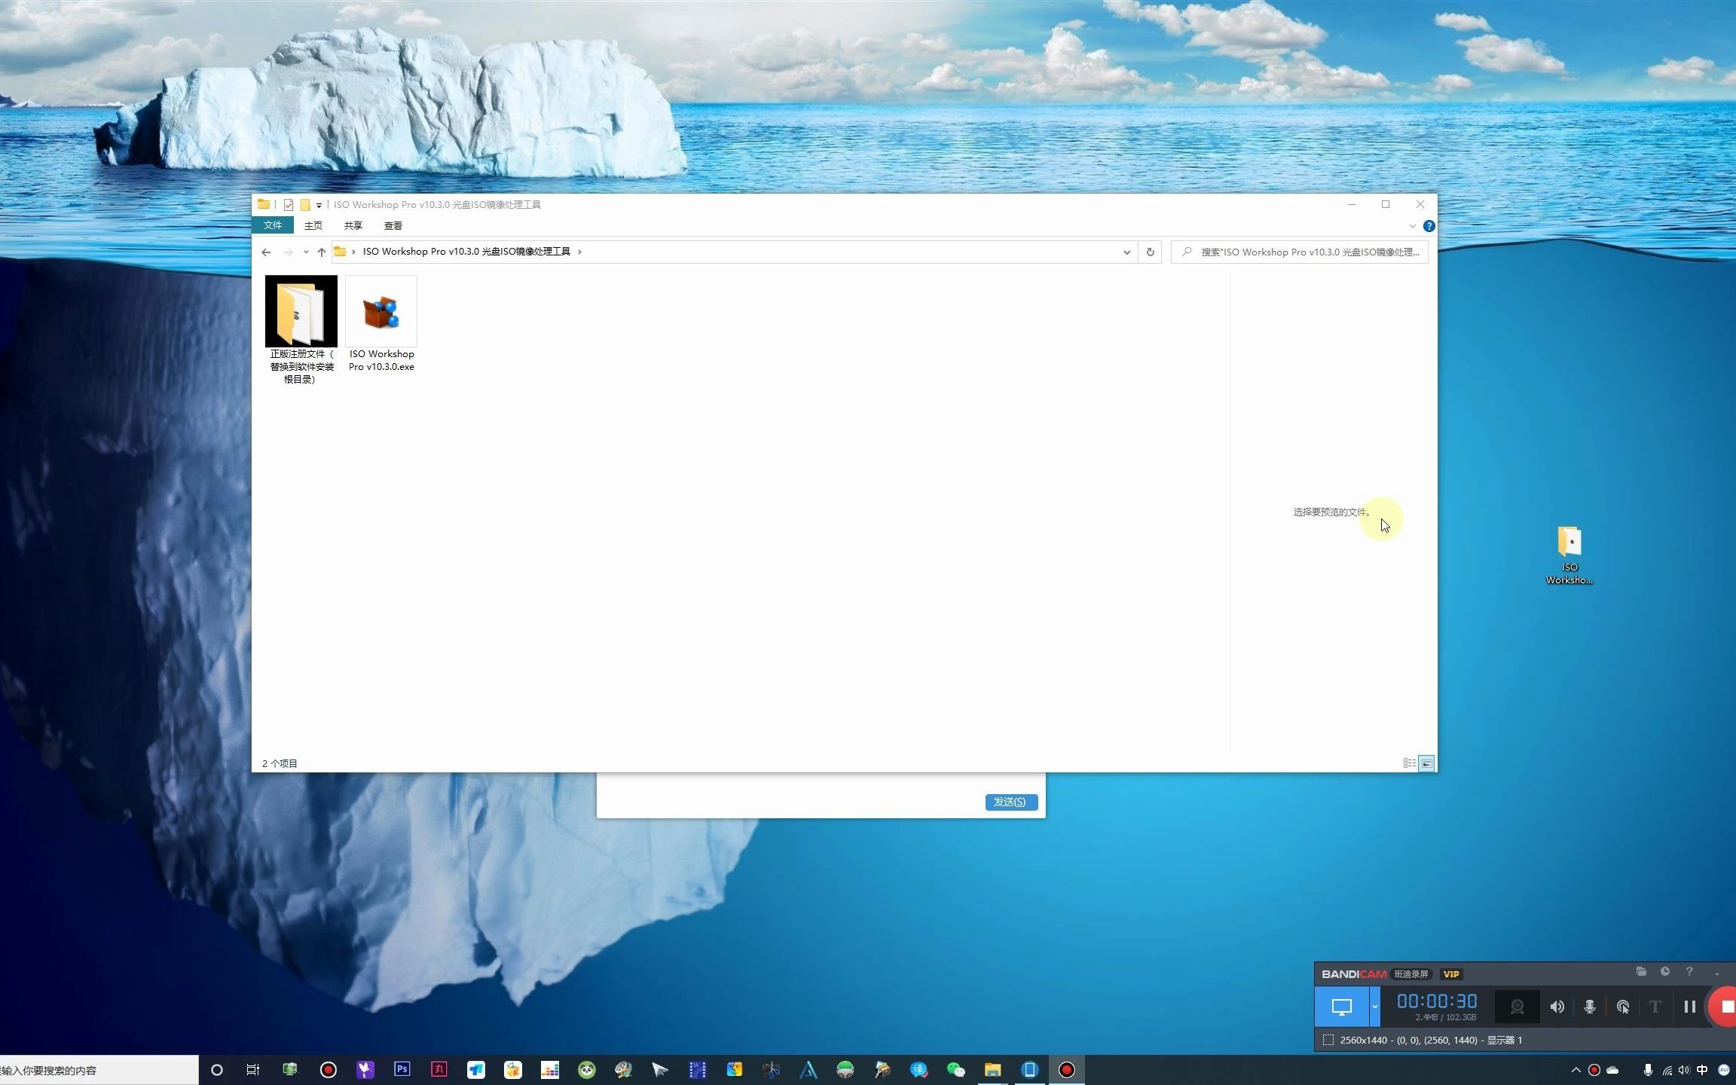
Task: Click the 发送(S) button
Action: click(x=1010, y=802)
